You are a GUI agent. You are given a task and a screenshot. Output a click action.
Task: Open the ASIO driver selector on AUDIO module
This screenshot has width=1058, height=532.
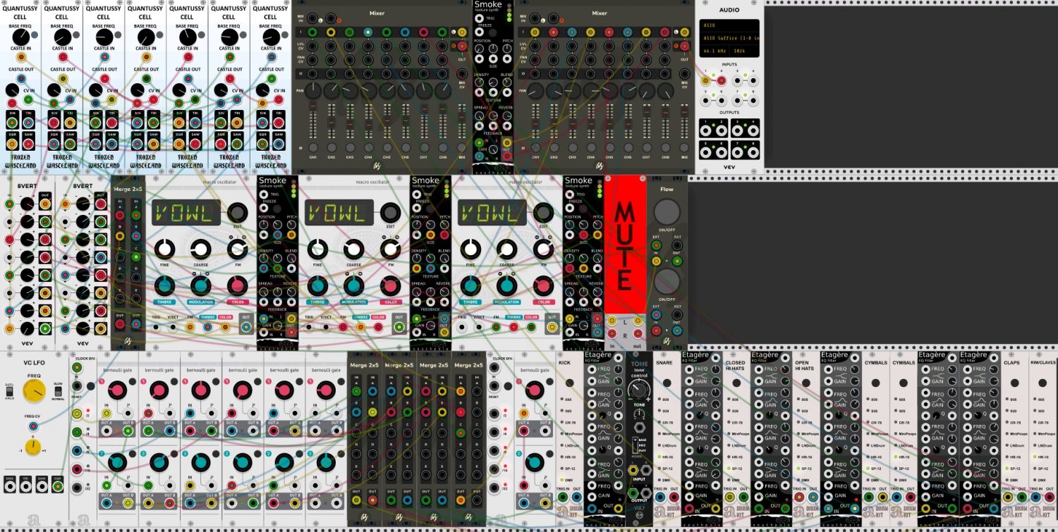(729, 25)
